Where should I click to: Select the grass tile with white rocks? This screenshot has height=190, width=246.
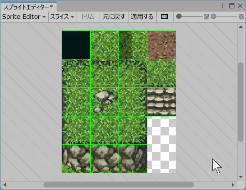(x=104, y=102)
